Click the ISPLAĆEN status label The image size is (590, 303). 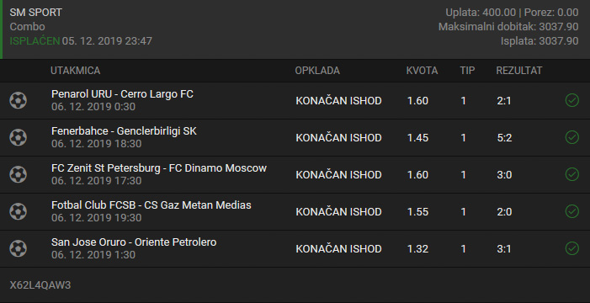(35, 41)
